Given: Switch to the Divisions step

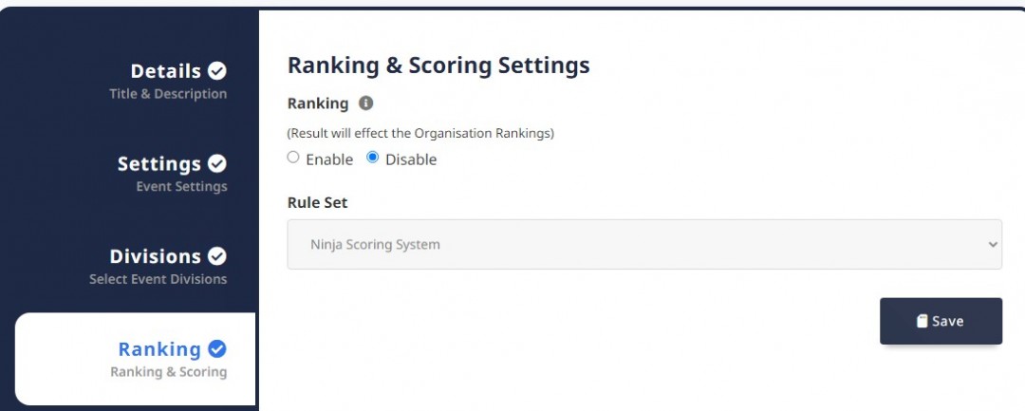Looking at the screenshot, I should click(156, 257).
